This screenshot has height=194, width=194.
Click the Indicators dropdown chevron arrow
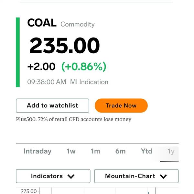click(71, 177)
